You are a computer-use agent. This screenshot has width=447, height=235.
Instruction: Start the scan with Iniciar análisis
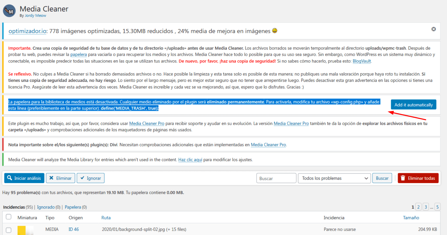point(24,178)
